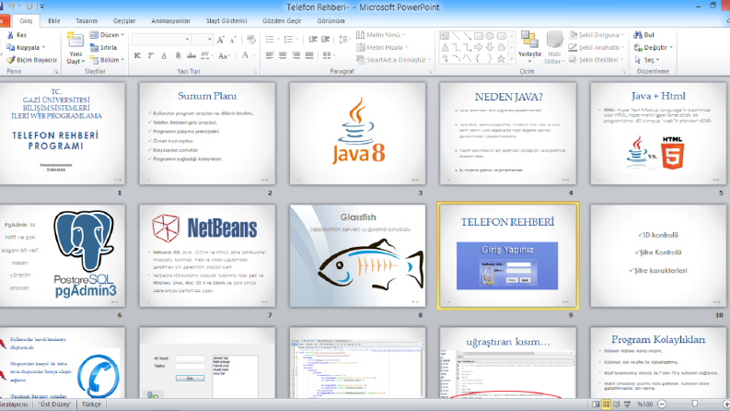Screen dimensions: 730x411
Task: Open the Görünüm ribbon tab
Action: [331, 21]
